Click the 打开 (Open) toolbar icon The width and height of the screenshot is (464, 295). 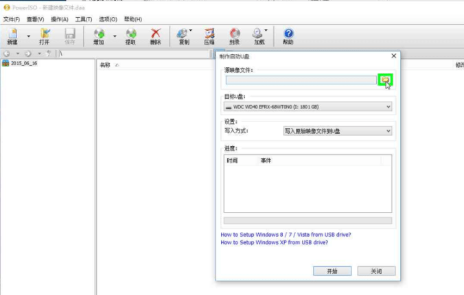(x=45, y=36)
